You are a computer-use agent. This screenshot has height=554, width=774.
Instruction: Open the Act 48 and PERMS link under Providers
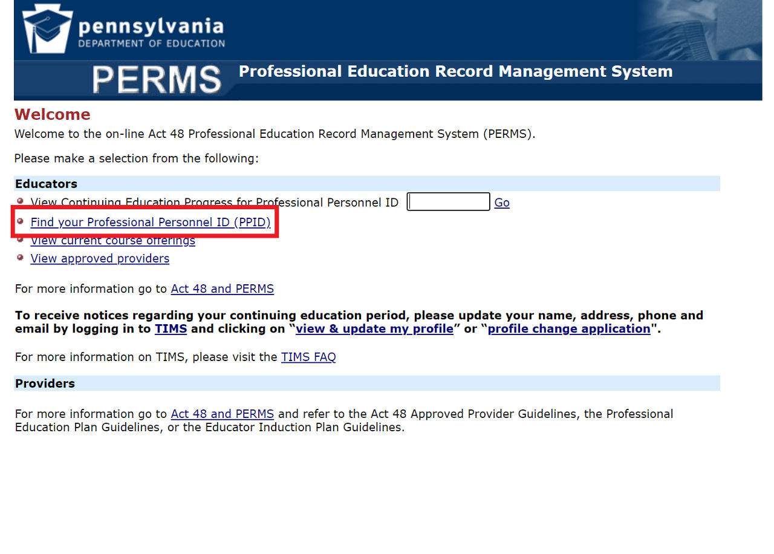(222, 414)
